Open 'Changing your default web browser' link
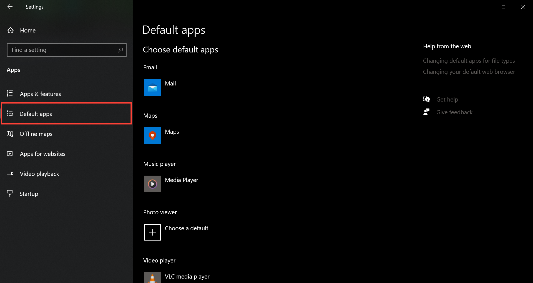 (469, 72)
